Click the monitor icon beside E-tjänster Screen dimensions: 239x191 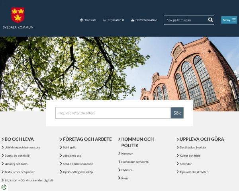click(104, 20)
